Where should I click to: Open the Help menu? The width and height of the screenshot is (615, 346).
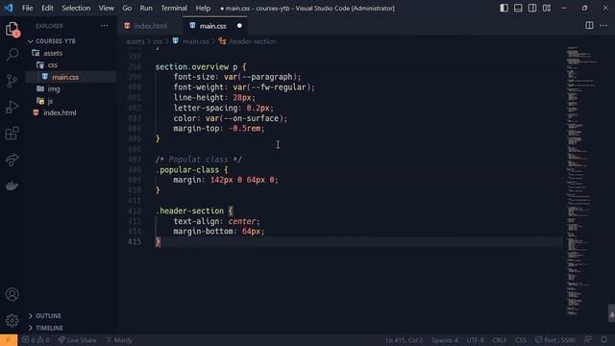[203, 8]
